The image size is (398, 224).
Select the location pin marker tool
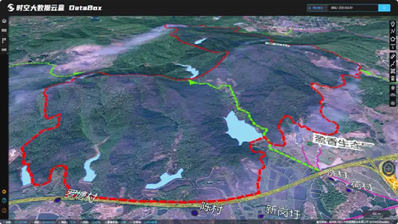pos(393,24)
